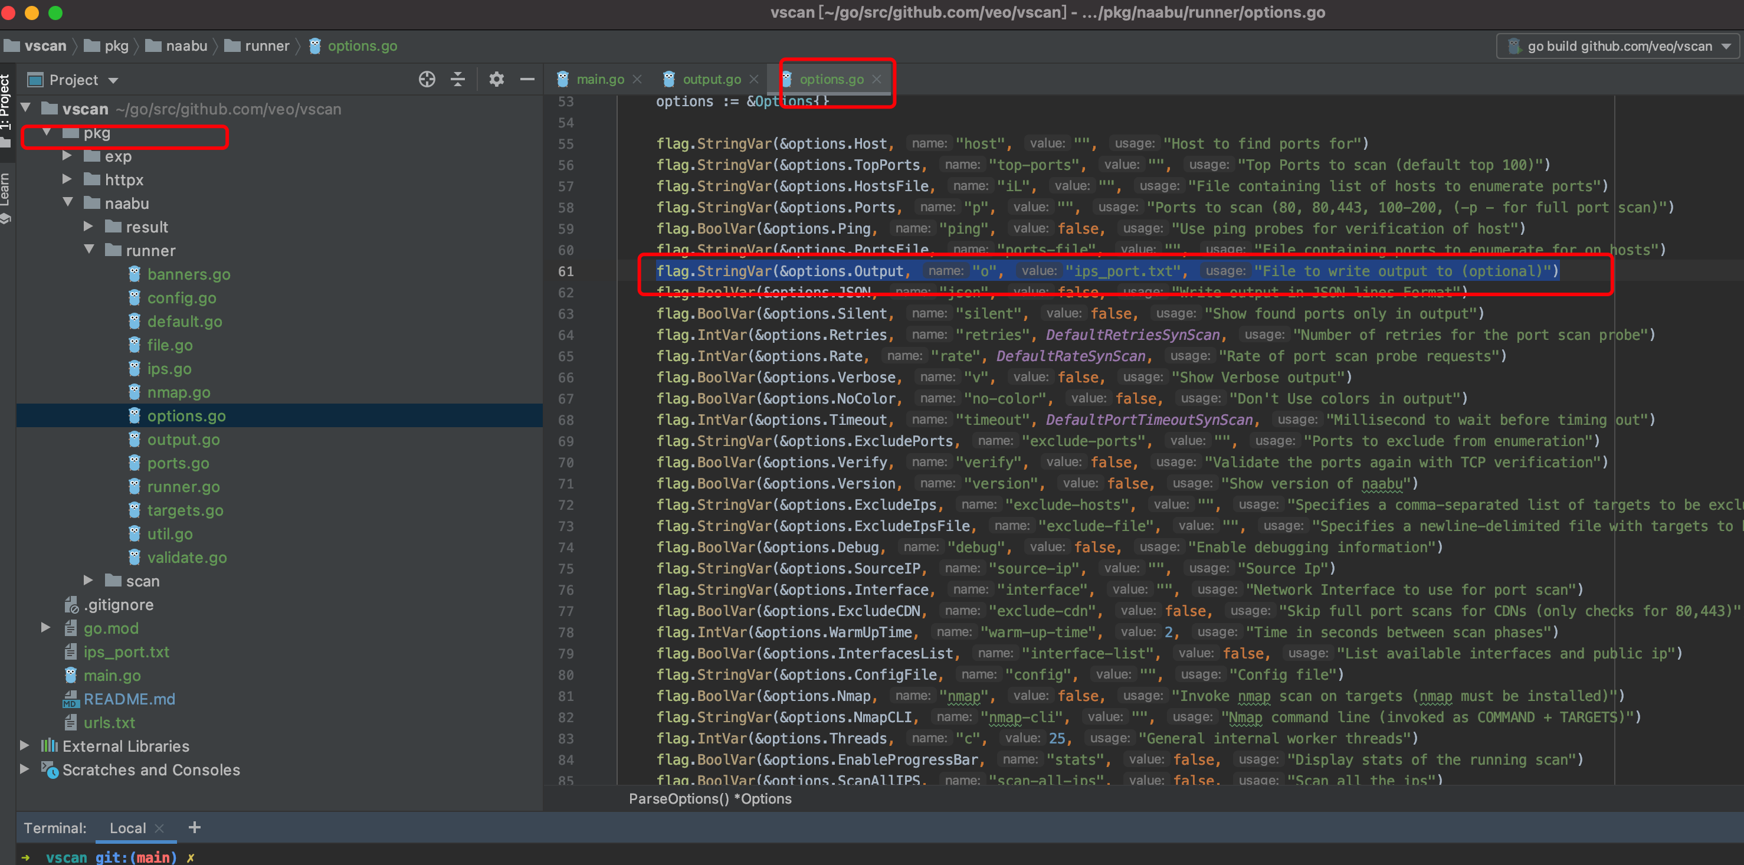
Task: Close the options.go tab
Action: pos(877,79)
